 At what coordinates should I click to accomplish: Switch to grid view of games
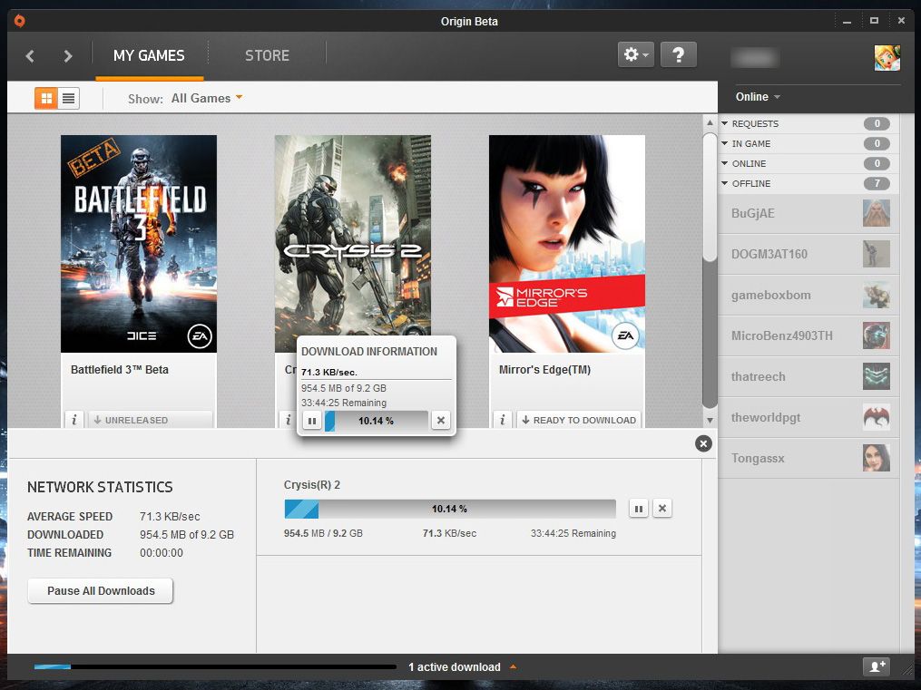[x=46, y=98]
